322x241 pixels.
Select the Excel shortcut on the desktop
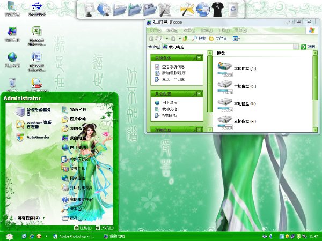pyautogui.click(x=36, y=36)
